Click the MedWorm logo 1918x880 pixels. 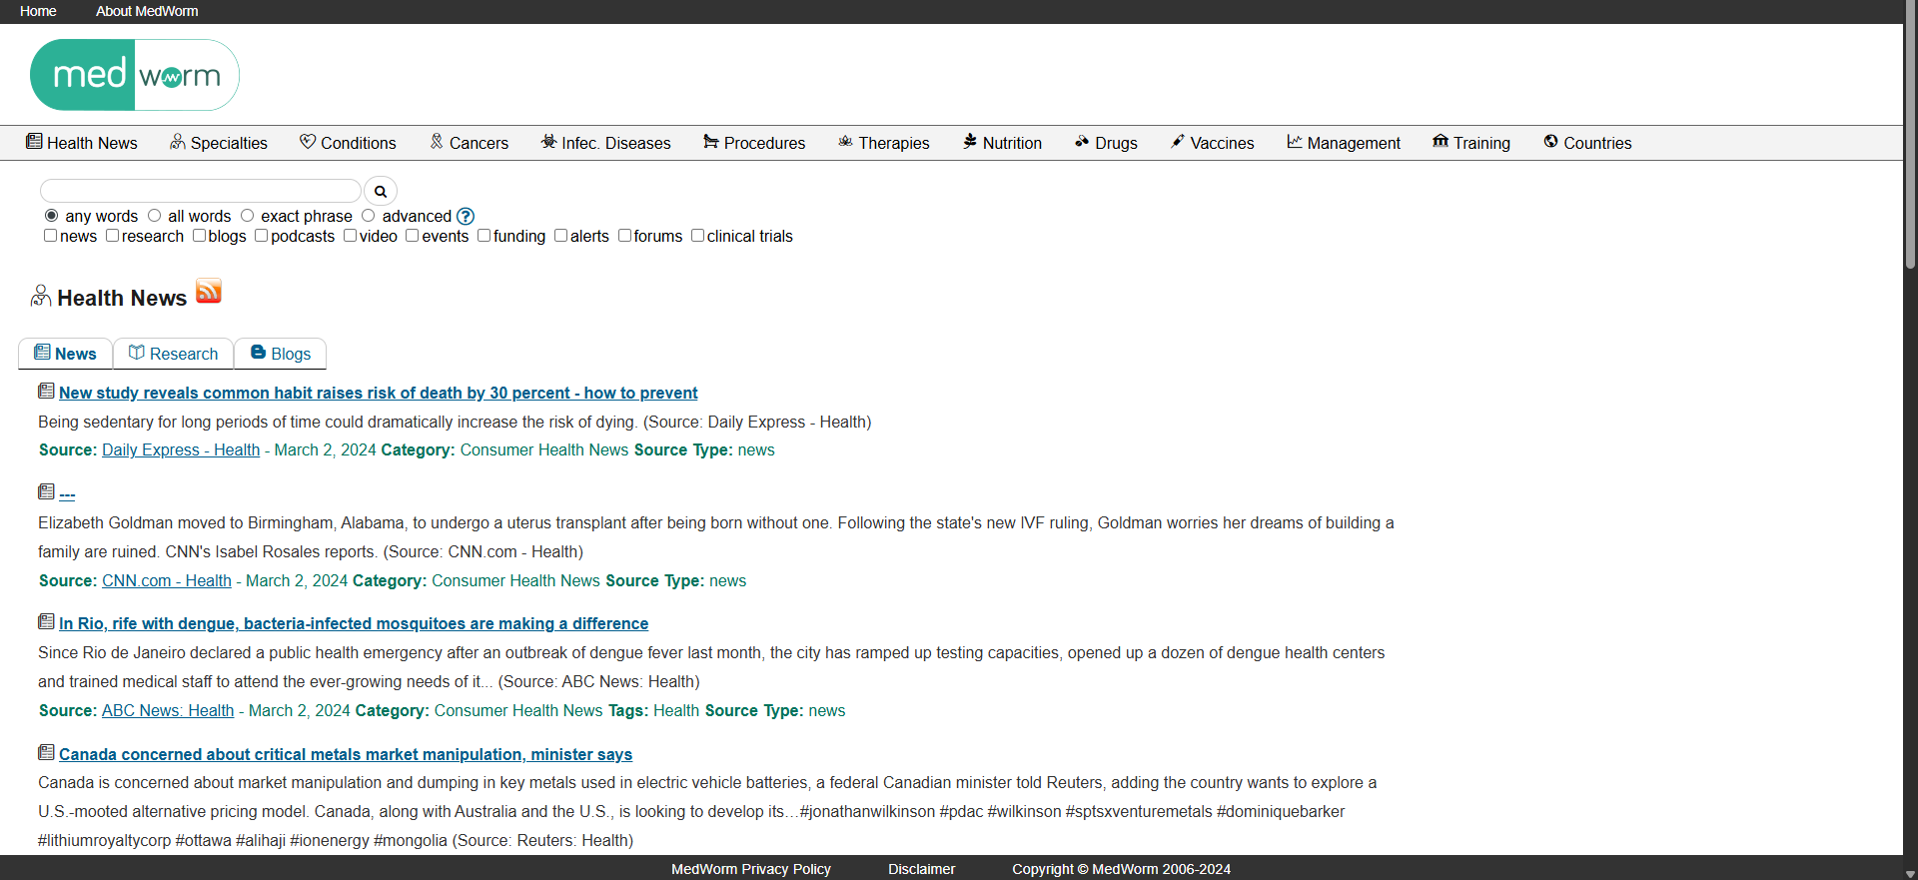(x=135, y=75)
